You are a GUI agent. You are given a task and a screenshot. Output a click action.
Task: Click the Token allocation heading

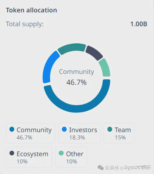tap(31, 10)
